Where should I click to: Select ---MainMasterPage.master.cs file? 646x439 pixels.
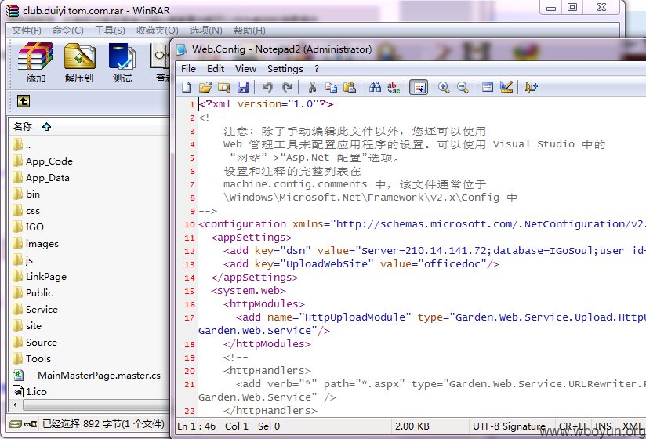tap(86, 376)
